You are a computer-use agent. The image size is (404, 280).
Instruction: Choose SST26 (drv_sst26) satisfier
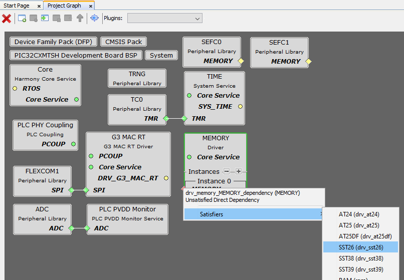pos(360,247)
